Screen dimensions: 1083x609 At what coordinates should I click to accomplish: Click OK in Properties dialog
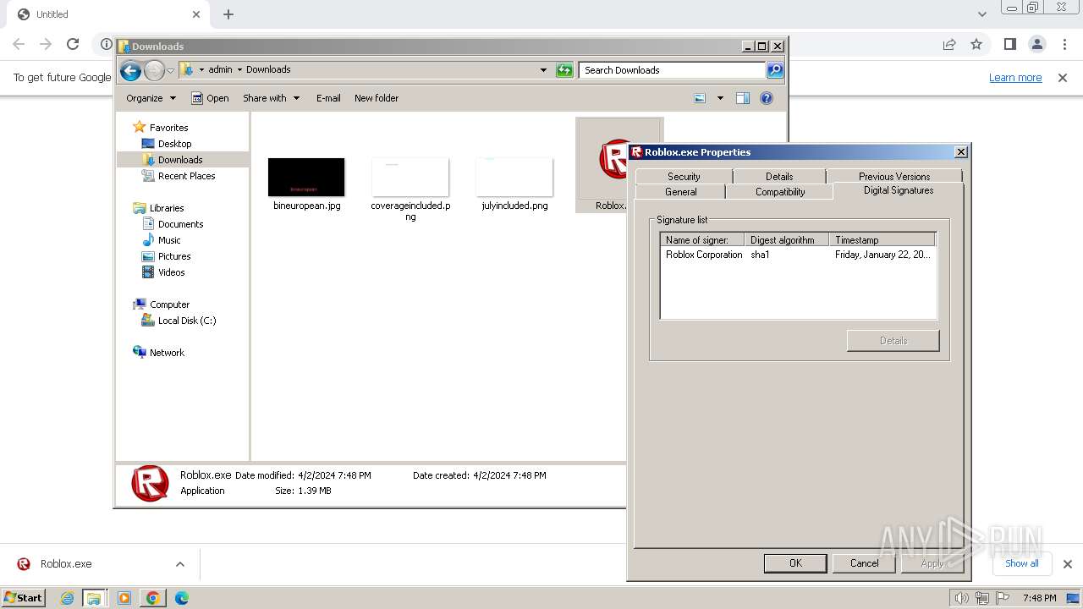pyautogui.click(x=795, y=563)
